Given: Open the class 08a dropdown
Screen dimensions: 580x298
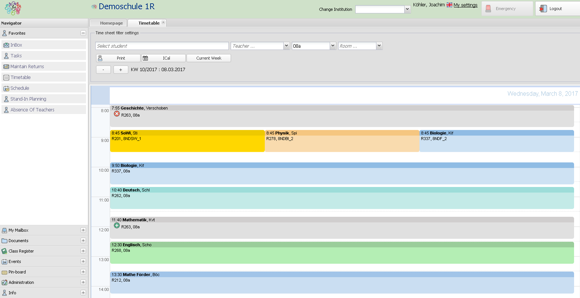Looking at the screenshot, I should point(333,46).
